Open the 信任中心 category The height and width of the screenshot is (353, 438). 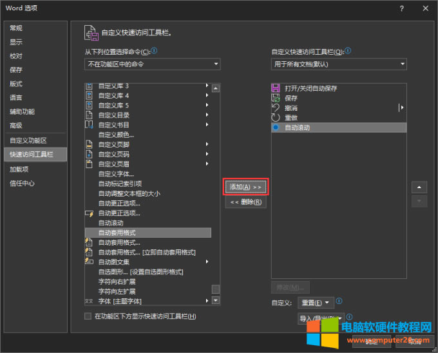click(22, 183)
